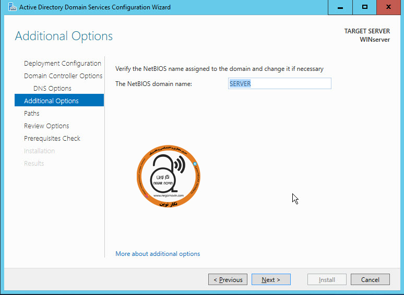Close the configuration wizard window
The height and width of the screenshot is (295, 404).
[x=388, y=7]
